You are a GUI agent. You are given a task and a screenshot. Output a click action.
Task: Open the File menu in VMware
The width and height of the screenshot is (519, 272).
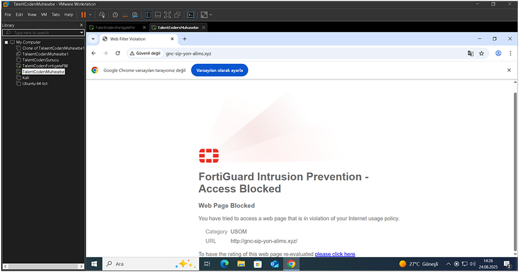pos(7,14)
